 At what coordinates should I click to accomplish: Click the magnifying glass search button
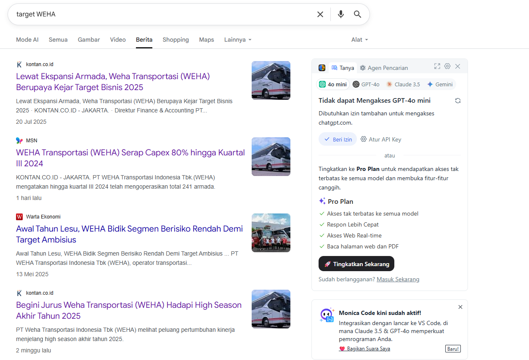click(x=357, y=14)
